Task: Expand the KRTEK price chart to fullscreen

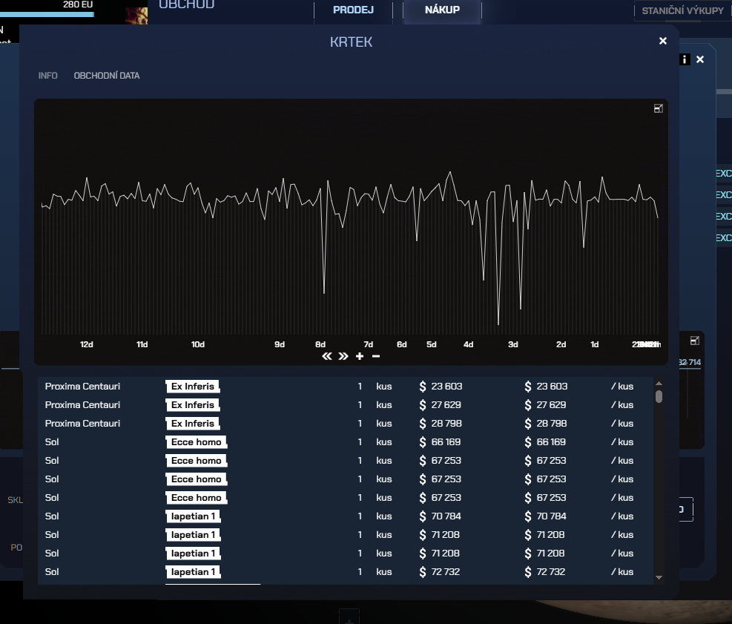Action: [x=658, y=108]
